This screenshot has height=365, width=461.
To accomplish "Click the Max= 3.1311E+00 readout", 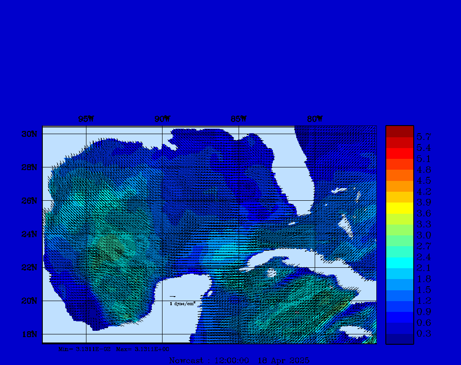I will [143, 349].
